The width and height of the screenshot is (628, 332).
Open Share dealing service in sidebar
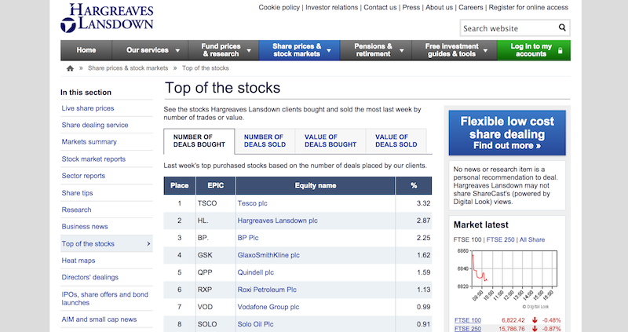pyautogui.click(x=95, y=125)
